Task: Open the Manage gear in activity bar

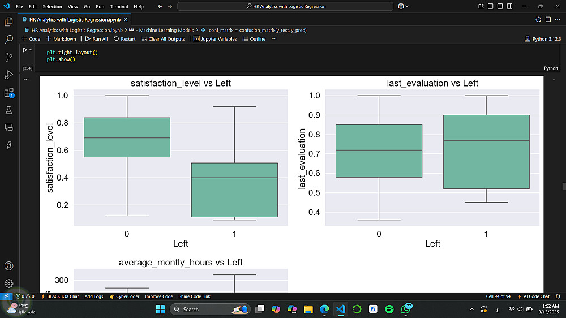Action: coord(8,283)
